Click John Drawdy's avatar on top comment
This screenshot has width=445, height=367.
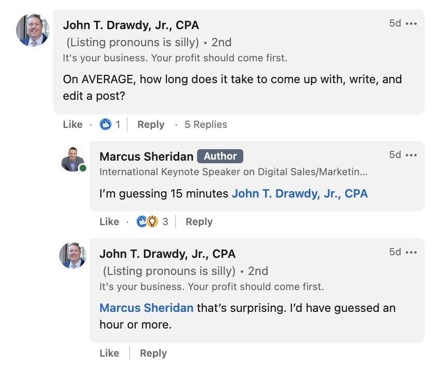click(33, 30)
